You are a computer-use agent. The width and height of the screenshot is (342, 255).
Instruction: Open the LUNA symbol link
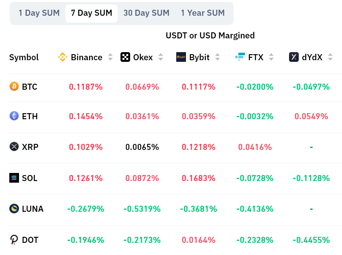coord(33,209)
